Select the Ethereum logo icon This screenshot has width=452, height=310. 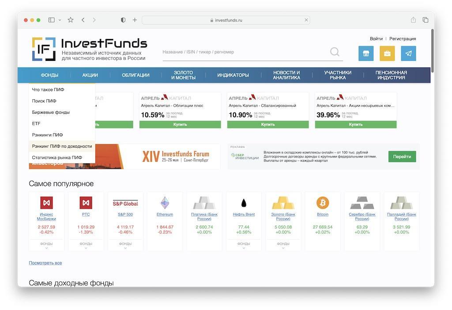coord(165,203)
